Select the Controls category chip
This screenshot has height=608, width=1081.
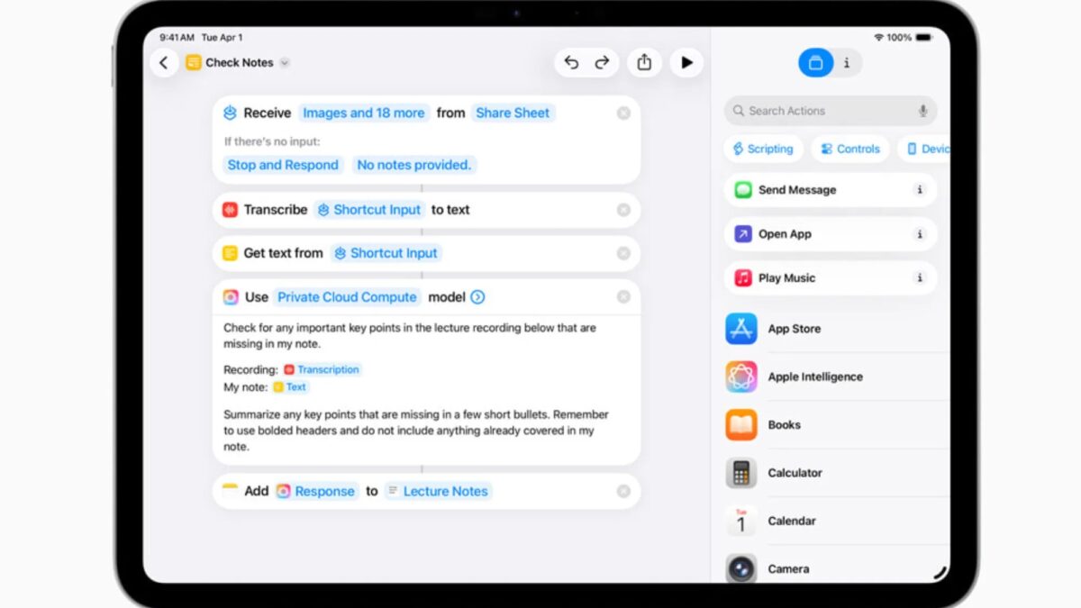tap(849, 149)
